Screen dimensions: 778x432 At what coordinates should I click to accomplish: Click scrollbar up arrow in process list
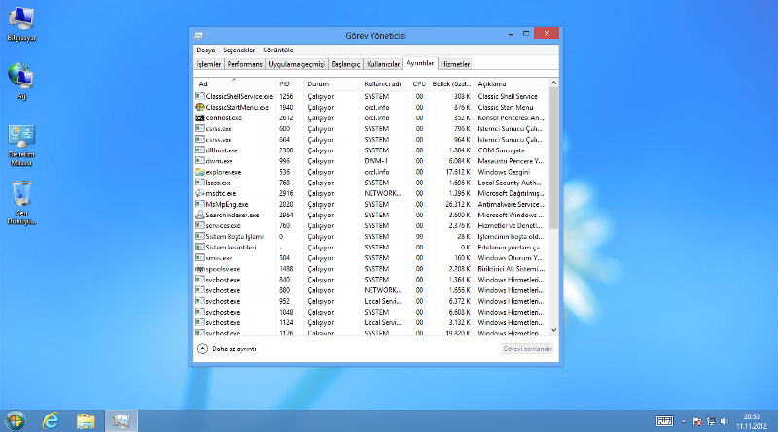[x=553, y=83]
